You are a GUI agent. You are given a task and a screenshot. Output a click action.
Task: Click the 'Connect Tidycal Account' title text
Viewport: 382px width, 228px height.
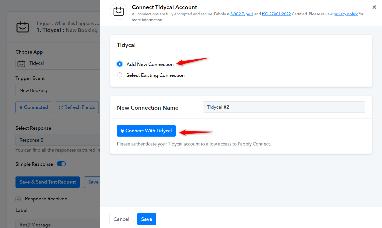coord(164,7)
